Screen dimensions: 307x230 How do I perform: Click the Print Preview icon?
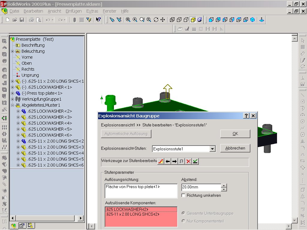[39, 20]
